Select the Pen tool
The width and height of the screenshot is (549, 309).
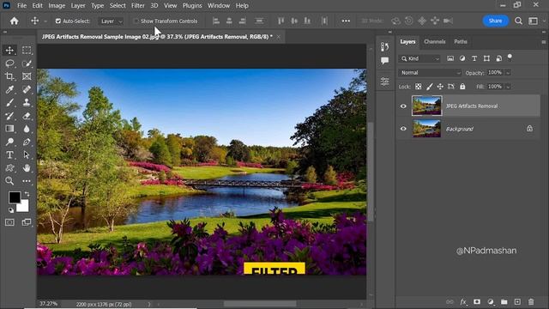pos(27,142)
